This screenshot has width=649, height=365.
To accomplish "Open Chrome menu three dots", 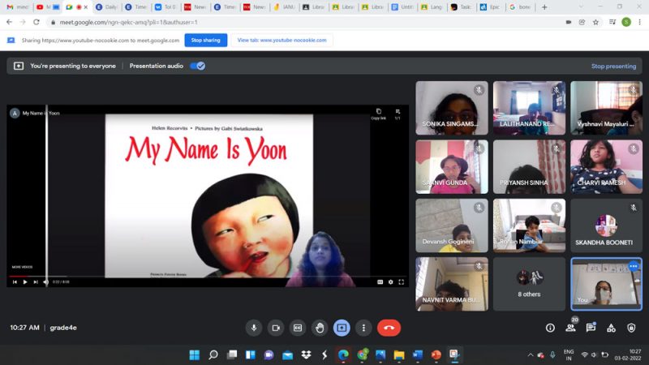I will pyautogui.click(x=639, y=23).
